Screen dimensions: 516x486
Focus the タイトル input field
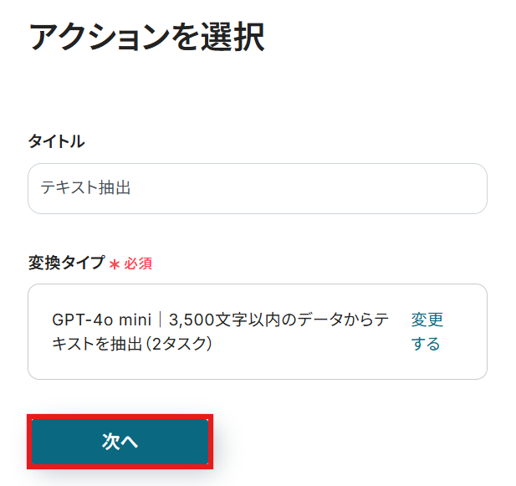pos(258,188)
